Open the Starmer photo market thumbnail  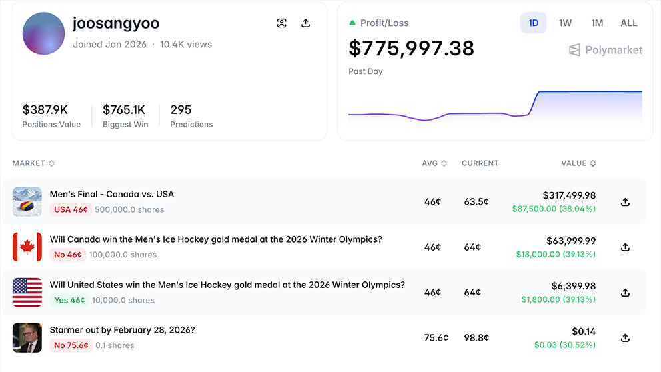pos(27,337)
